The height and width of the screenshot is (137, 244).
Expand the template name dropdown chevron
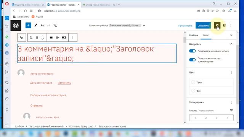(x=144, y=25)
